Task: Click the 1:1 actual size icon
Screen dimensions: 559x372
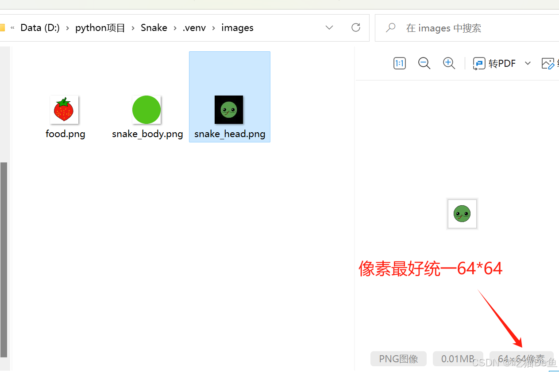Action: tap(399, 63)
